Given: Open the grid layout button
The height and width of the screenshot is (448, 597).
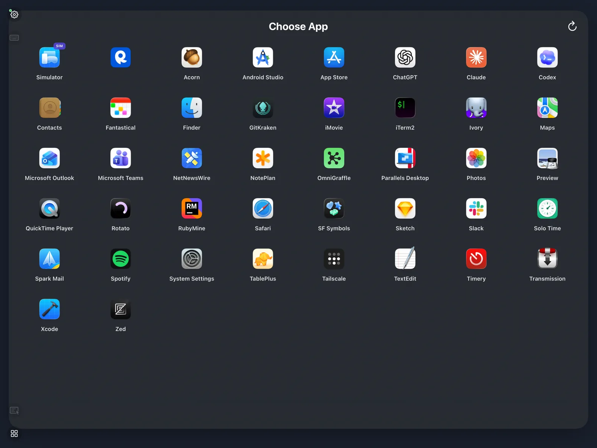Looking at the screenshot, I should pyautogui.click(x=14, y=433).
